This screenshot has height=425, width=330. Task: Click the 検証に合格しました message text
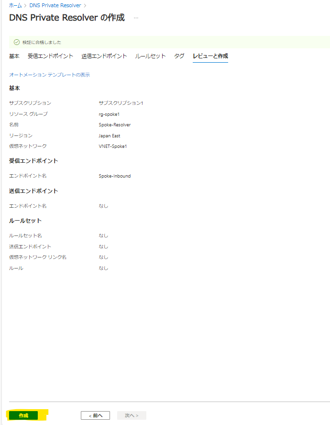coord(42,42)
